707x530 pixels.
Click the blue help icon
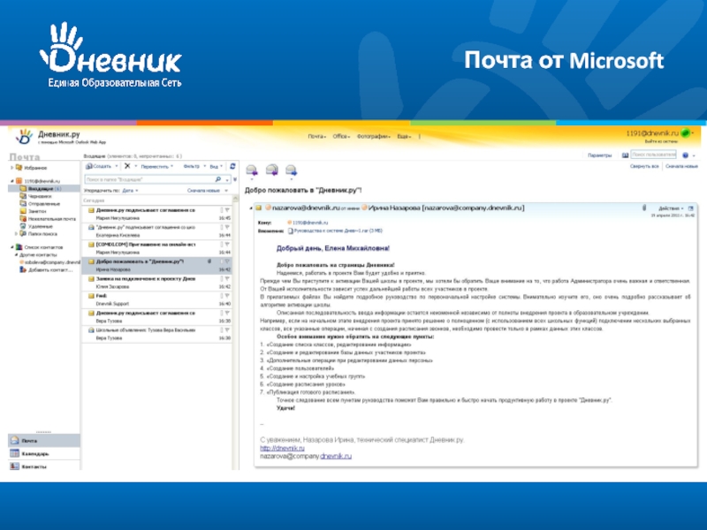point(686,155)
